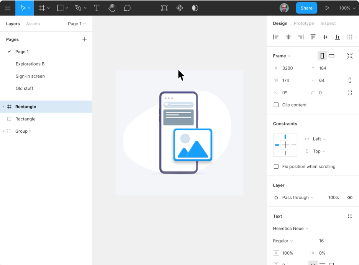Open the Helvetica Neue font dropdown
Viewport: 359px width, 265px height.
[x=290, y=228]
